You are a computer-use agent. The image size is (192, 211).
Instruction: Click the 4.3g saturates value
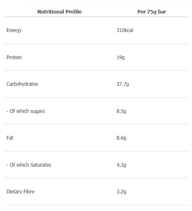pyautogui.click(x=121, y=165)
